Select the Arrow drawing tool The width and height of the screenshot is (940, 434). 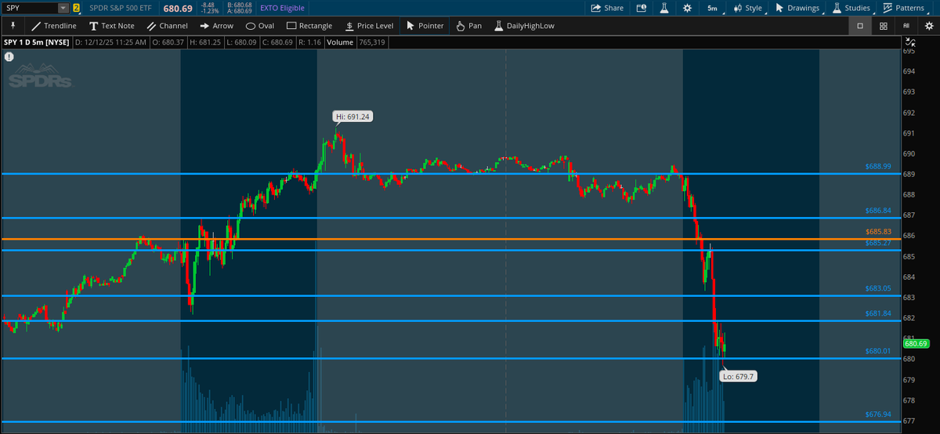pyautogui.click(x=216, y=26)
